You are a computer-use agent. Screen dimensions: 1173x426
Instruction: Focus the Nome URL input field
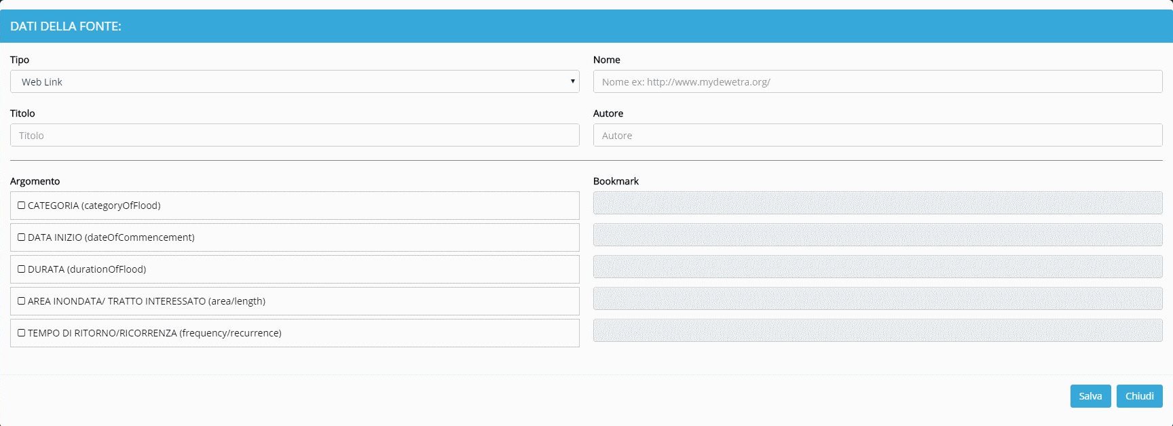tap(877, 81)
